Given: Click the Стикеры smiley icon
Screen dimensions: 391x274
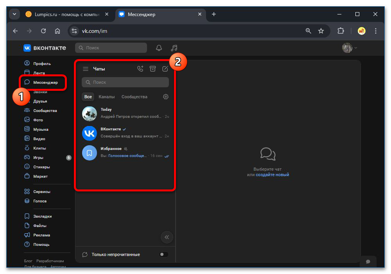Looking at the screenshot, I should [27, 166].
